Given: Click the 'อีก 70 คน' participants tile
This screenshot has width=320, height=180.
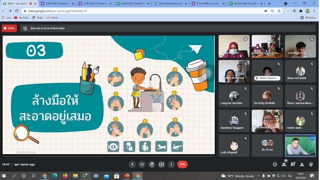Looking at the screenshot, I should click(x=267, y=145).
